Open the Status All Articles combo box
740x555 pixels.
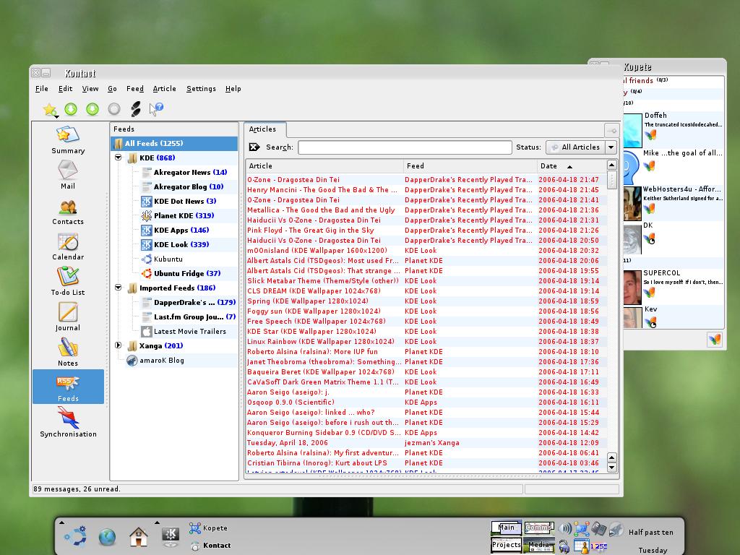(x=581, y=147)
